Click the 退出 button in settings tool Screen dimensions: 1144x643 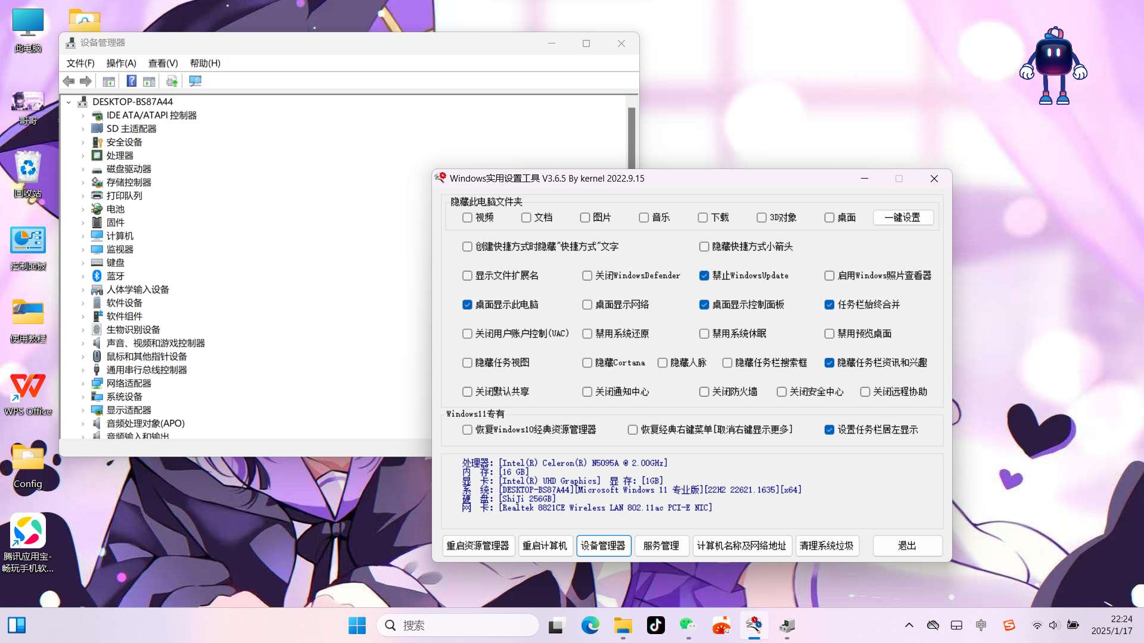click(907, 546)
